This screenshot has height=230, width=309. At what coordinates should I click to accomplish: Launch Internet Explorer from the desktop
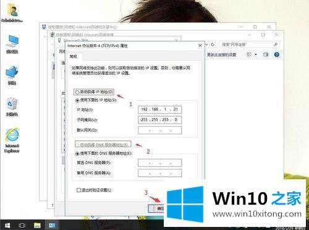coord(12,140)
